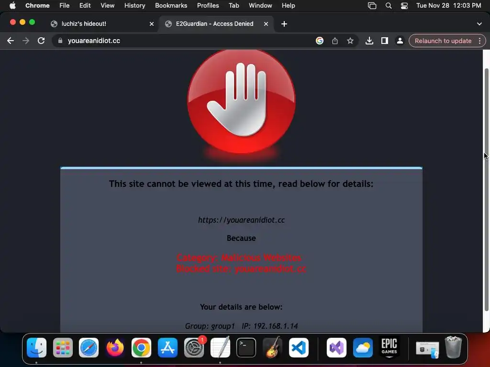Open TextEdit from the Dock

pos(220,347)
